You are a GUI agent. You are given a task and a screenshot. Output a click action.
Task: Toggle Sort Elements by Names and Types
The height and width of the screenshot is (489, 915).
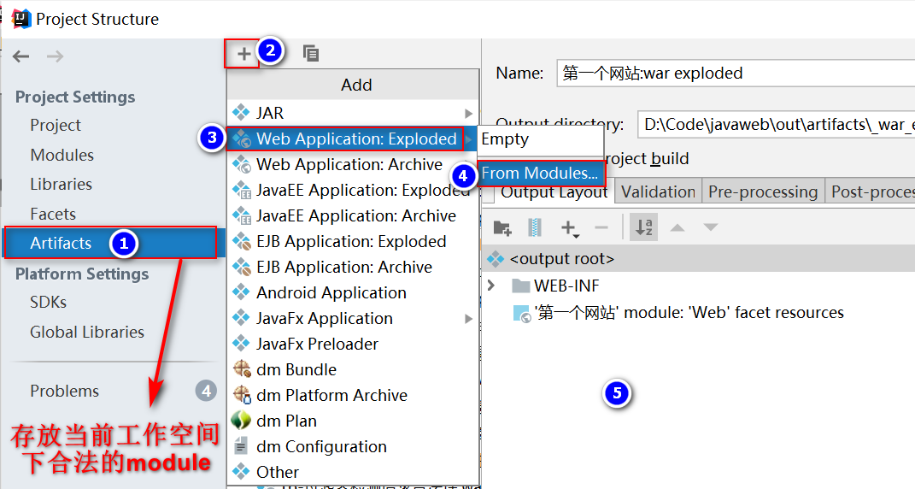point(644,227)
